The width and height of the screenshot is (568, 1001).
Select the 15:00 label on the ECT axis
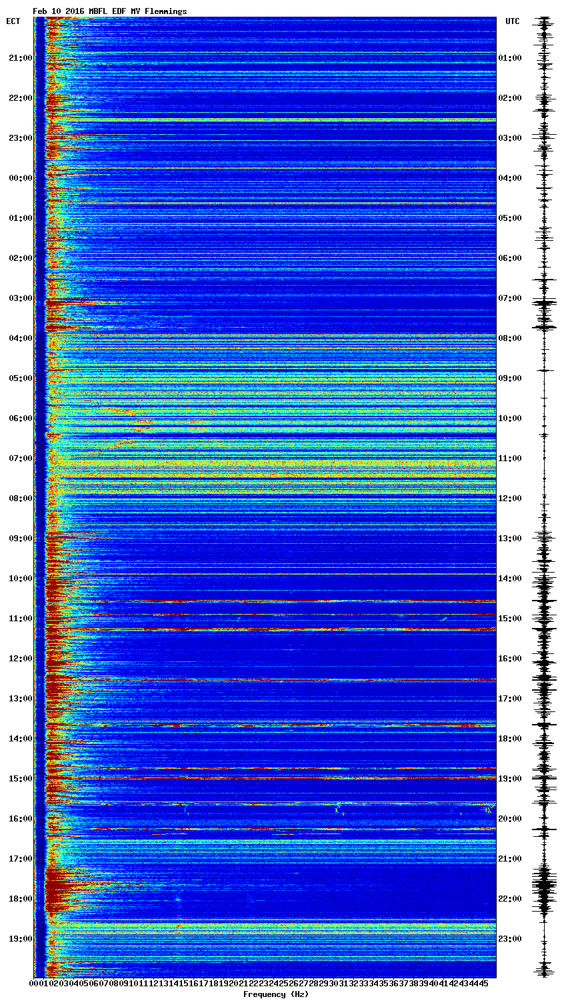(x=21, y=779)
